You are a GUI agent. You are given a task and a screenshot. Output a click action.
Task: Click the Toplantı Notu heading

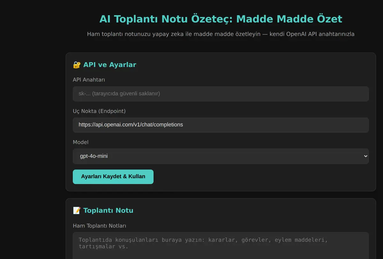pos(108,210)
